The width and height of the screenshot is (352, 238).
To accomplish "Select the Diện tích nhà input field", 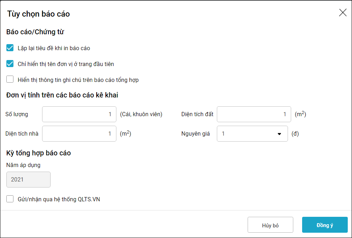I will coord(79,133).
